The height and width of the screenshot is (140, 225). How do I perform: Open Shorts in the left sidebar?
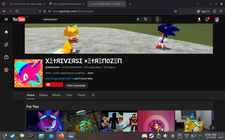tap(6, 45)
